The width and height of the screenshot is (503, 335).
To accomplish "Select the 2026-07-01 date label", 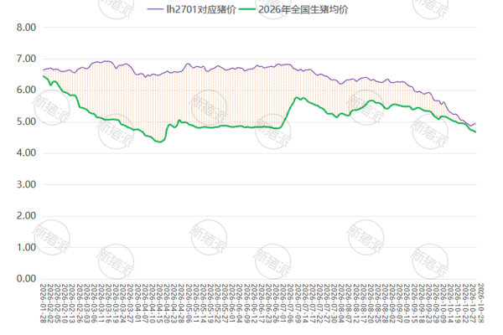I will [283, 303].
